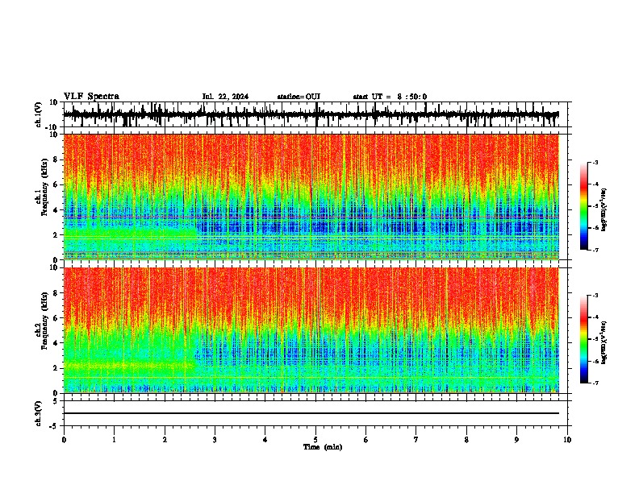The width and height of the screenshot is (639, 493).
Task: Click the time axis tick label "8"
Action: (466, 440)
